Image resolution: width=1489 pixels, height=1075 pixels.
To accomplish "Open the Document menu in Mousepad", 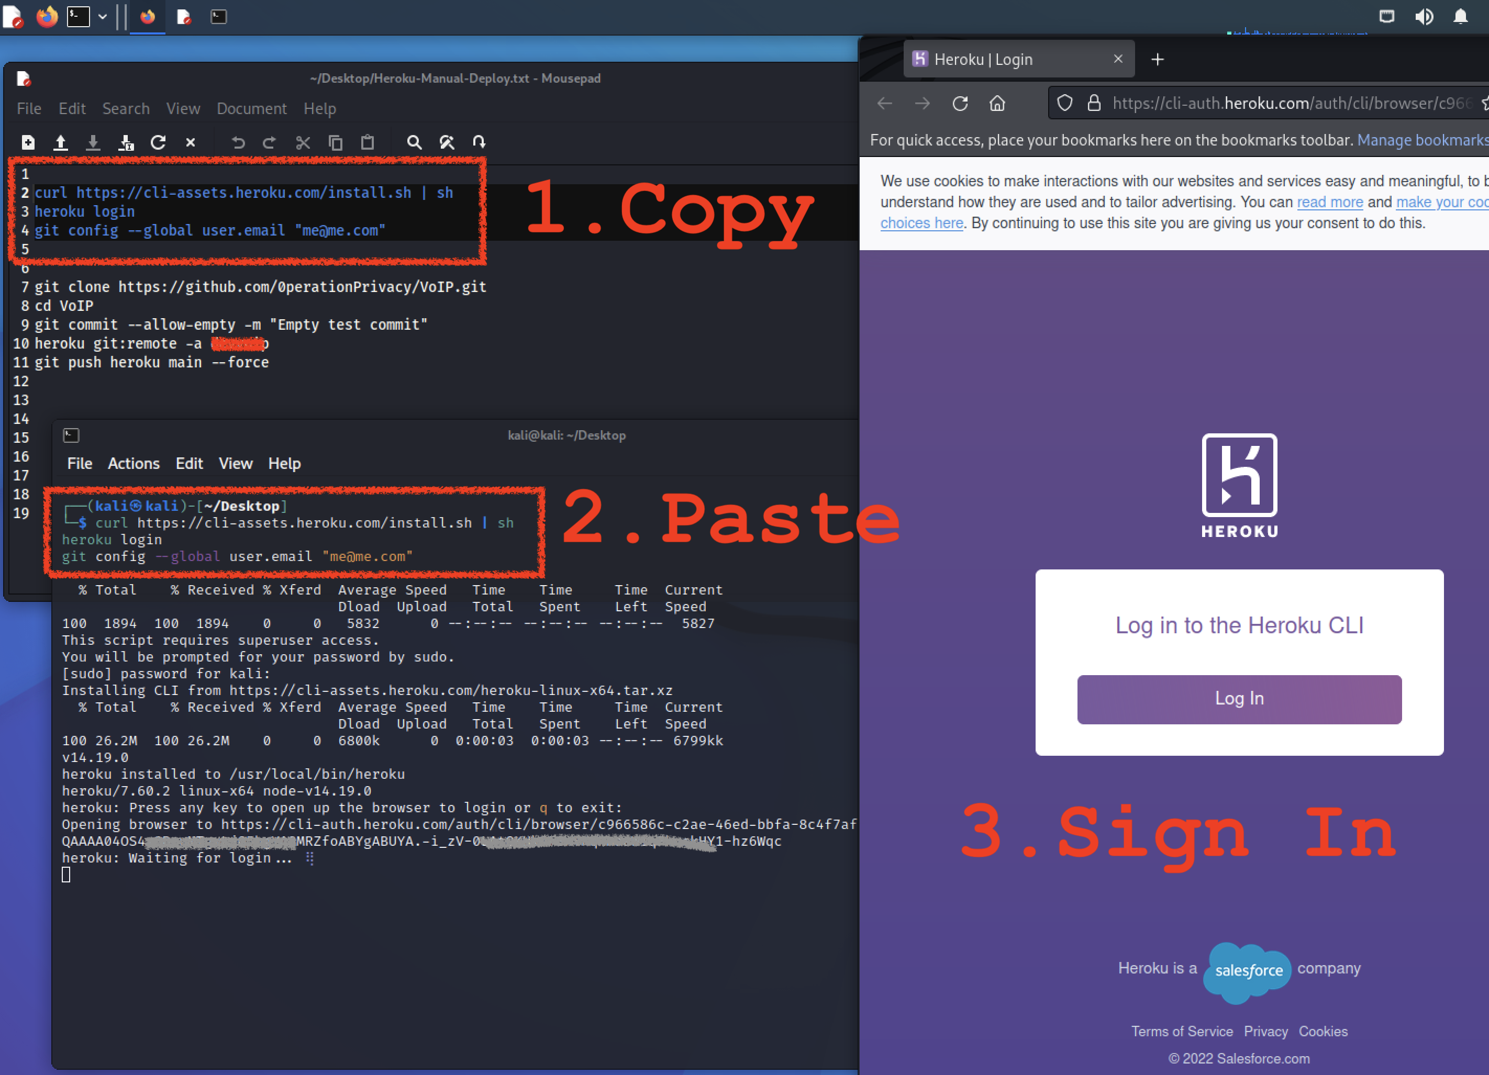I will tap(251, 108).
